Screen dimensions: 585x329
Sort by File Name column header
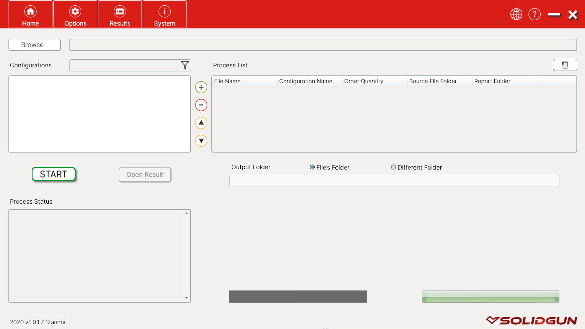coord(244,81)
